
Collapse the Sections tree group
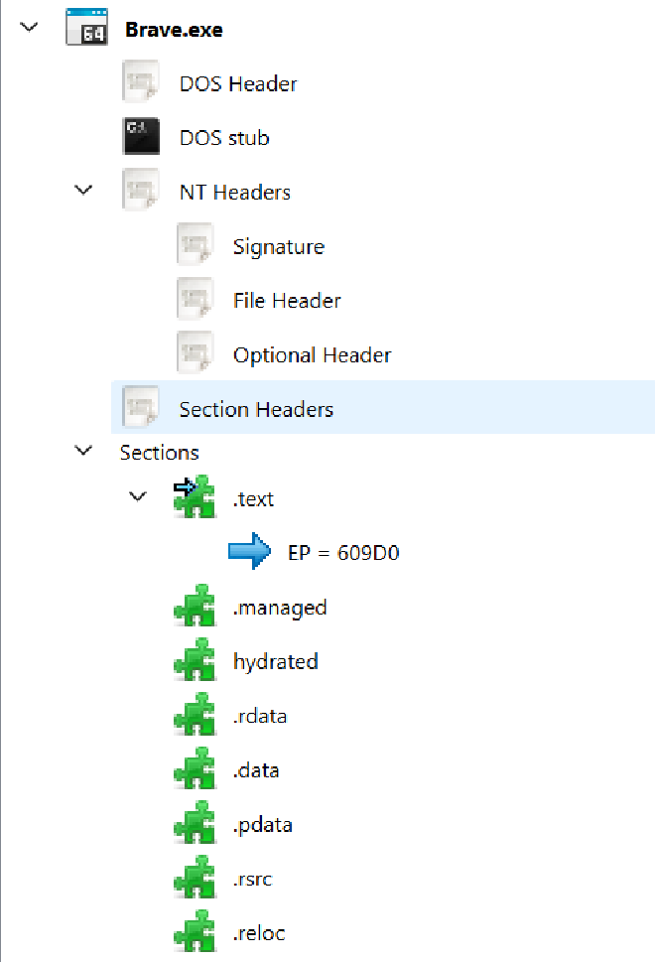pos(83,452)
